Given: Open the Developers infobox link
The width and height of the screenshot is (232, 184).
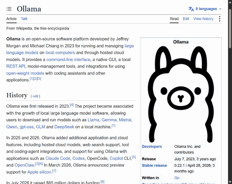Looking at the screenshot, I should pyautogui.click(x=152, y=147).
